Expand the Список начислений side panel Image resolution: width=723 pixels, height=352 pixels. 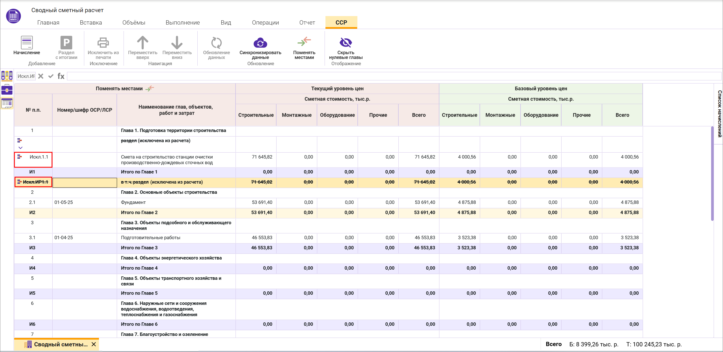click(x=719, y=113)
